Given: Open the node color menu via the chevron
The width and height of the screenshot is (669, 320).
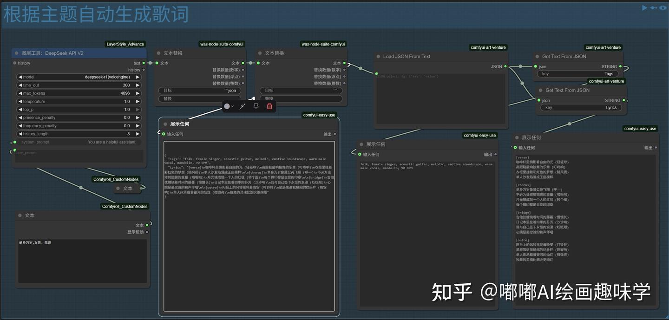Looking at the screenshot, I should pos(233,106).
